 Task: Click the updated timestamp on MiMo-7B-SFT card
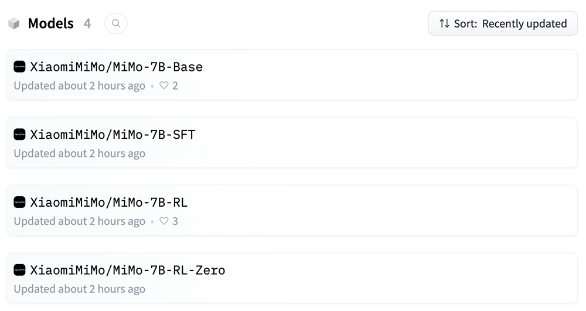pyautogui.click(x=79, y=153)
